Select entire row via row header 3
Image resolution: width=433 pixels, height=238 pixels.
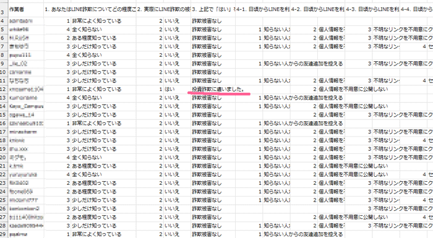tap(4, 10)
